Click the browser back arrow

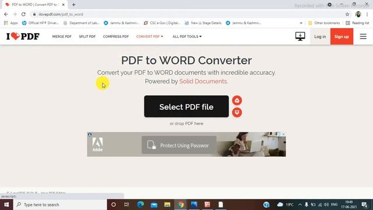click(x=6, y=14)
